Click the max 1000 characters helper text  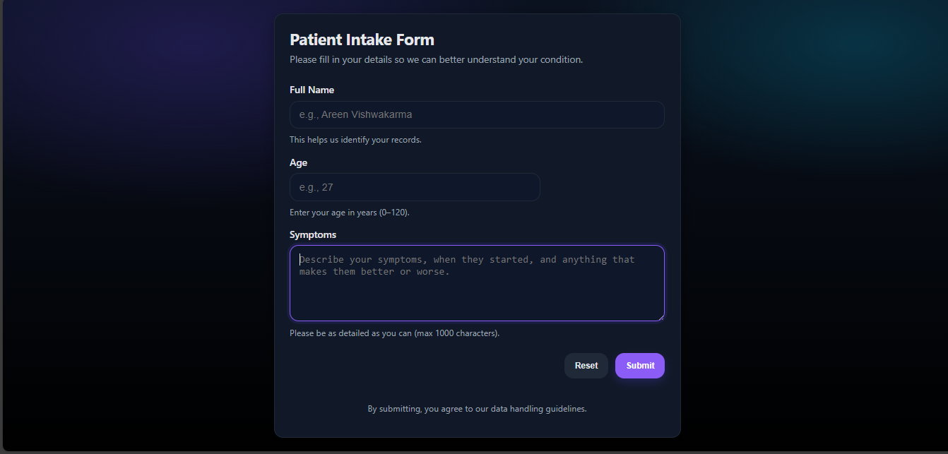pyautogui.click(x=394, y=333)
